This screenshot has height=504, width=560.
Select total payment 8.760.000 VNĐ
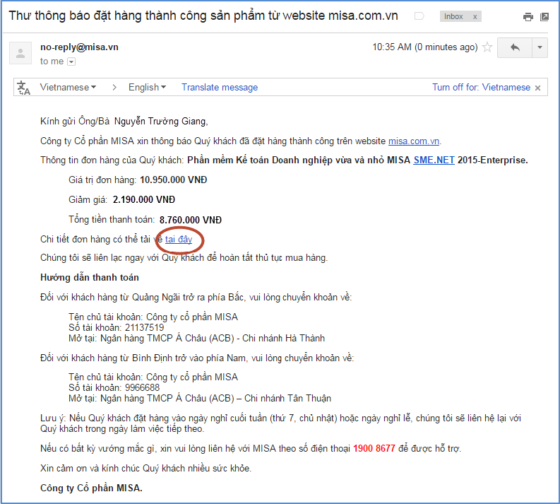tap(191, 220)
